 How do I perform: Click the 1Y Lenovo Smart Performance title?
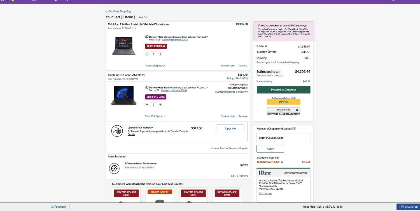coord(141,164)
